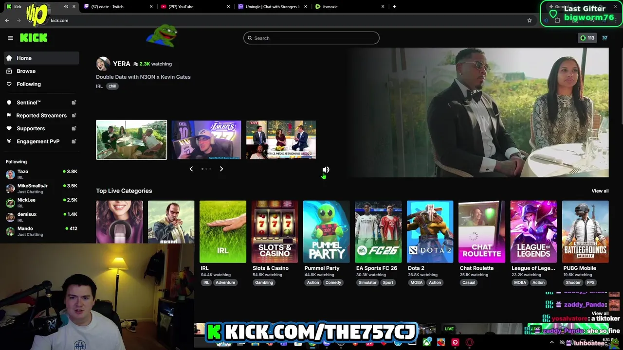Open Reported Streamers in the sidebar
Screen dimensions: 623x350
(x=41, y=115)
